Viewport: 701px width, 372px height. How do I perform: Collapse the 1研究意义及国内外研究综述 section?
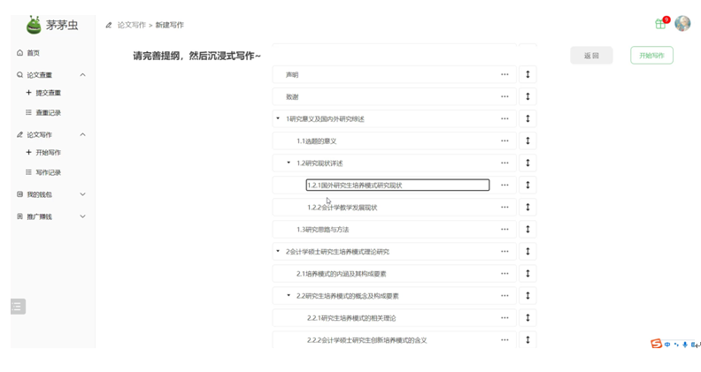pos(278,118)
